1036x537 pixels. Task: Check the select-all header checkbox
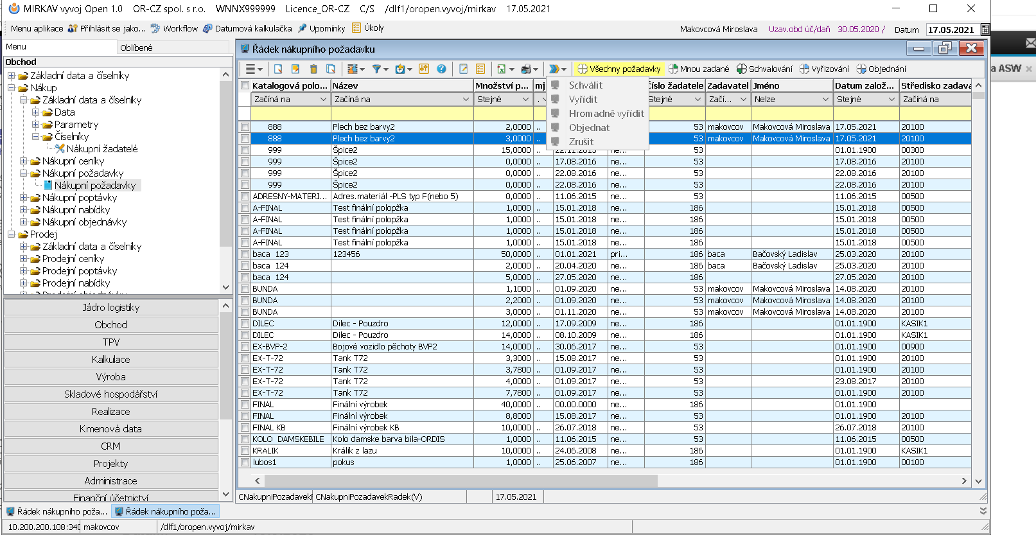(x=245, y=85)
